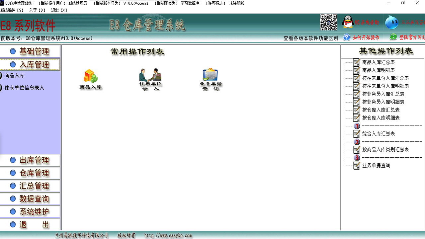Expand the 出库管理 sidebar section
Screen dimensions: 425x239
(x=30, y=160)
